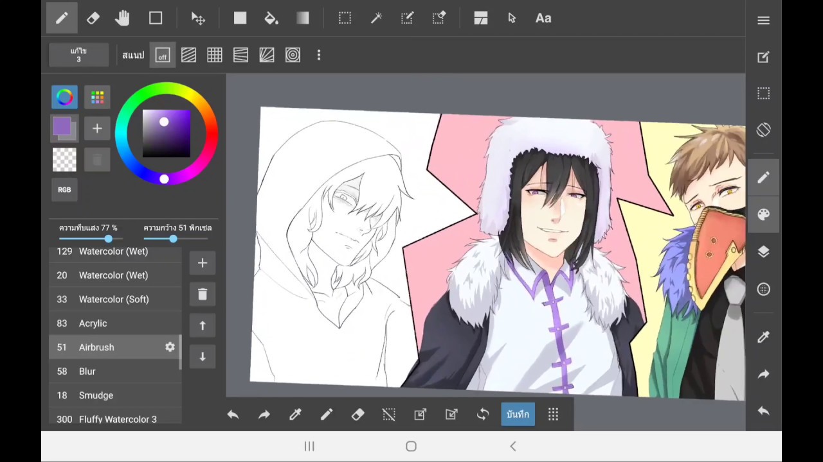Toggle the rotate canvas icon in right sidebar
823x462 pixels.
click(763, 130)
